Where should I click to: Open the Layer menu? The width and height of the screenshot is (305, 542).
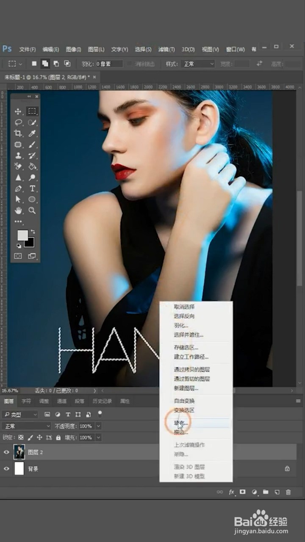click(96, 50)
